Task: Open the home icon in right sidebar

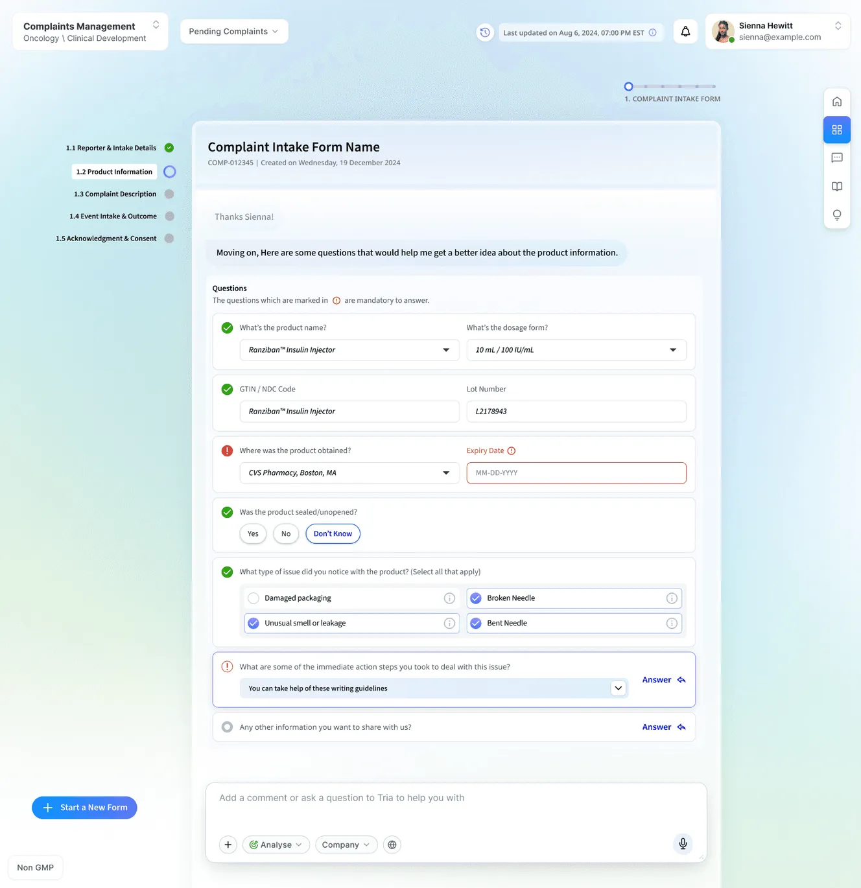Action: pyautogui.click(x=837, y=102)
